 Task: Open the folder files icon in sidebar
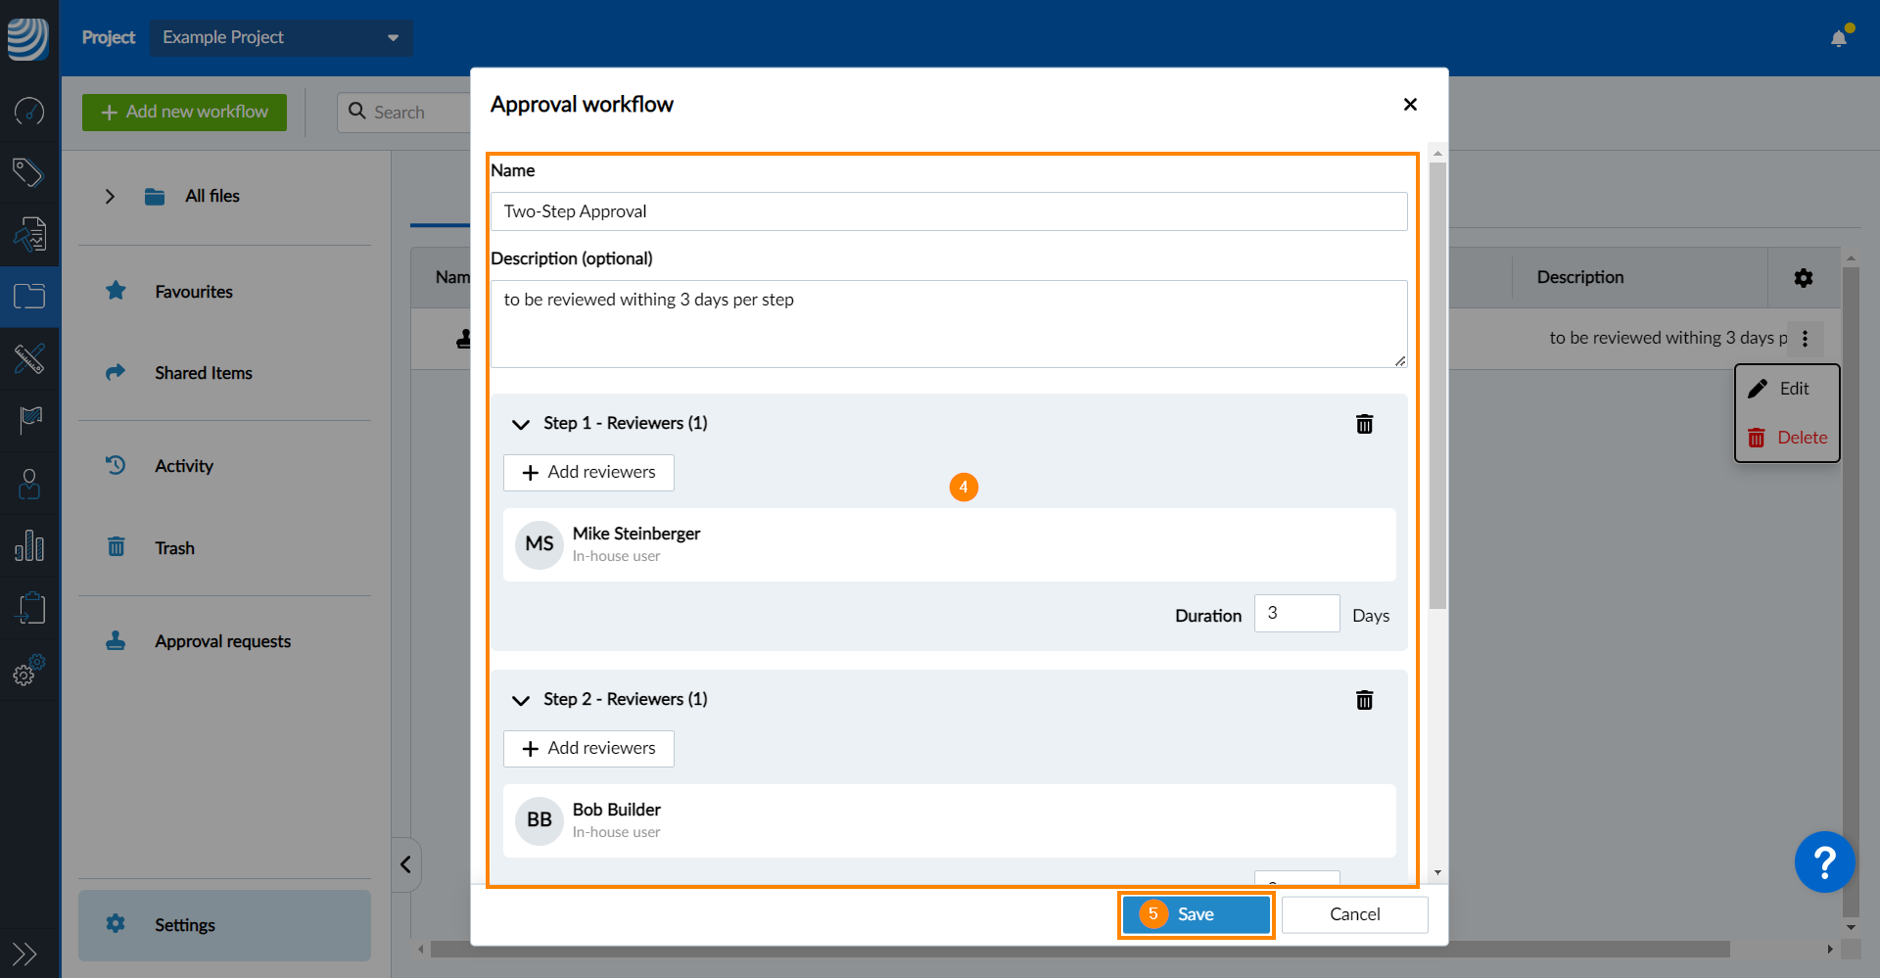coord(29,296)
